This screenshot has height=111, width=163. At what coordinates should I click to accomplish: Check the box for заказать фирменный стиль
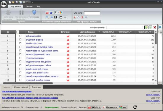(20, 54)
